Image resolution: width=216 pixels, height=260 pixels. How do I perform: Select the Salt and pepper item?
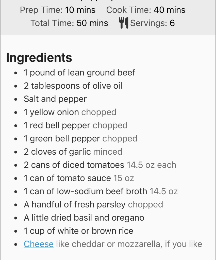pyautogui.click(x=55, y=99)
